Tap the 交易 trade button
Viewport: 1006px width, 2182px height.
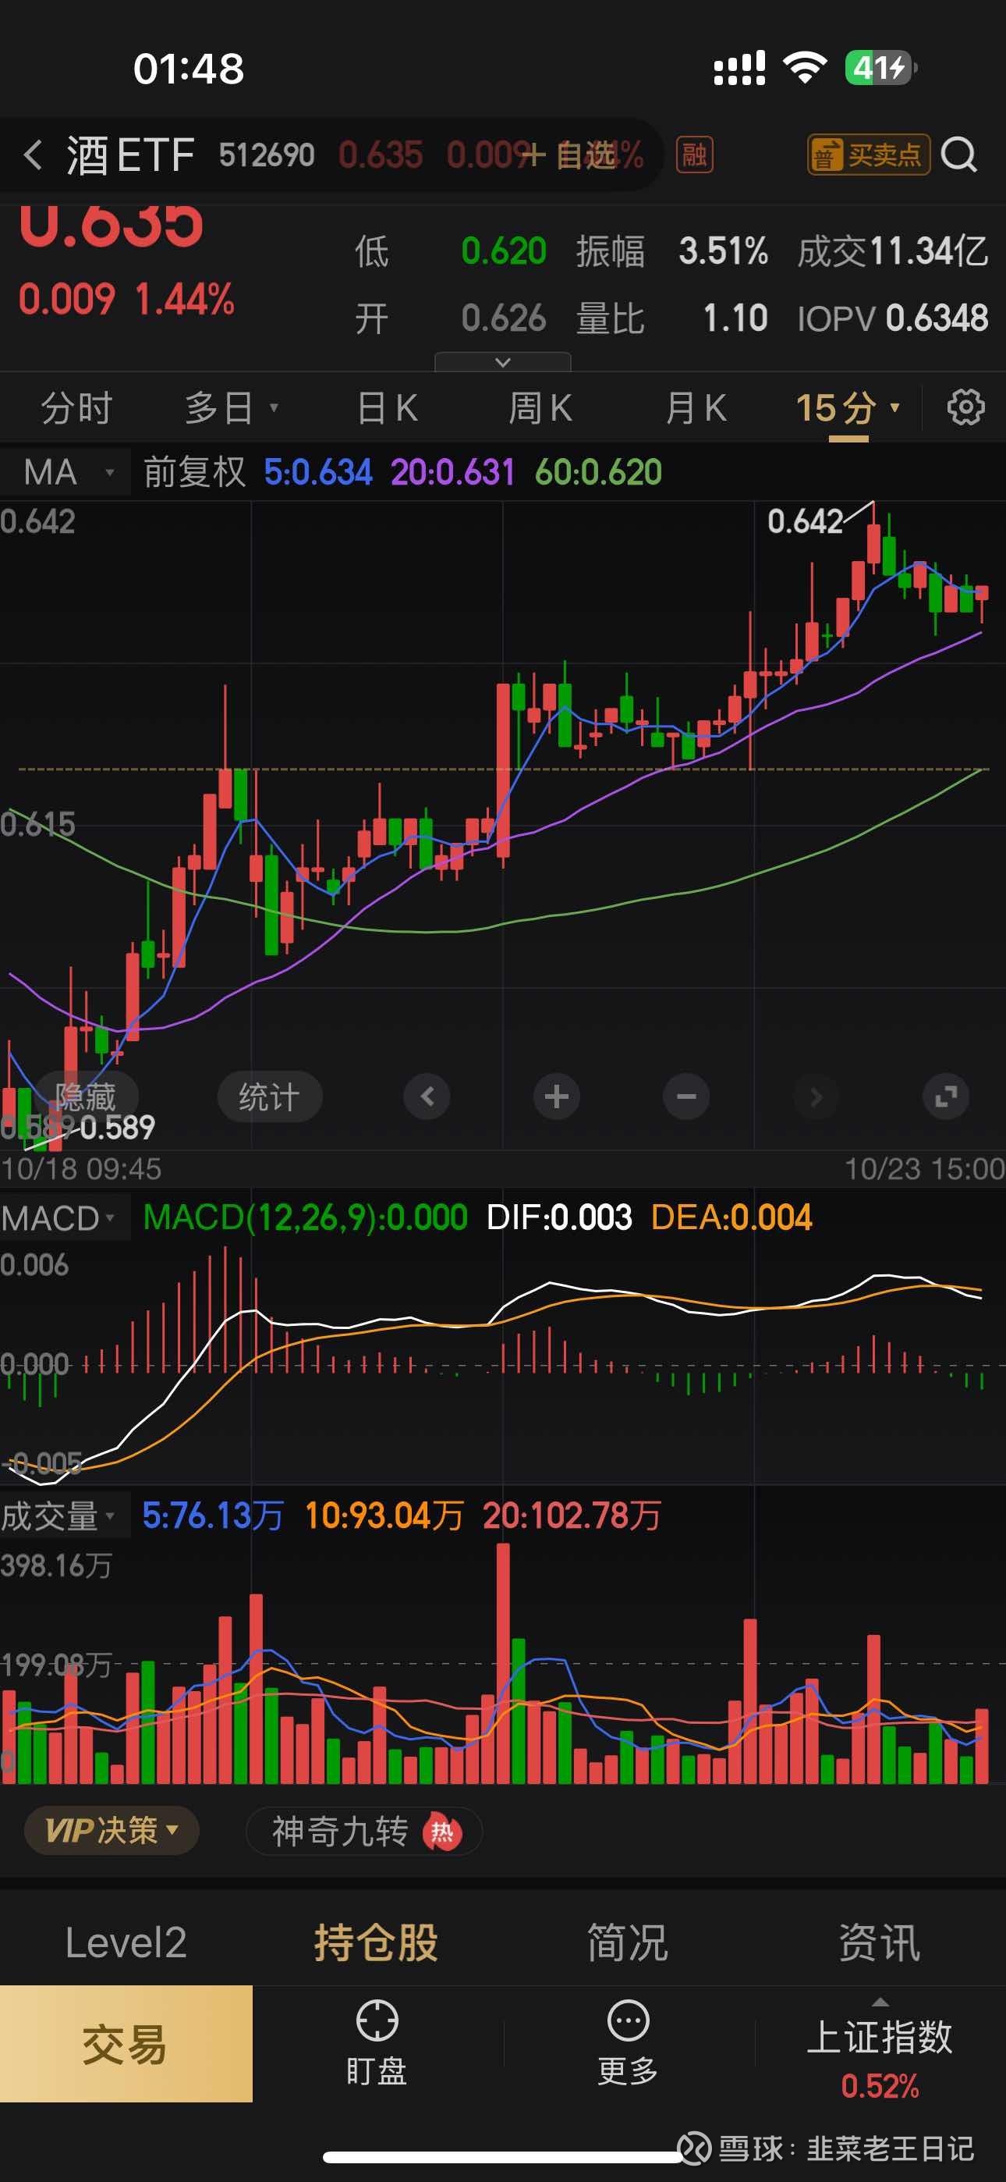pos(126,2044)
